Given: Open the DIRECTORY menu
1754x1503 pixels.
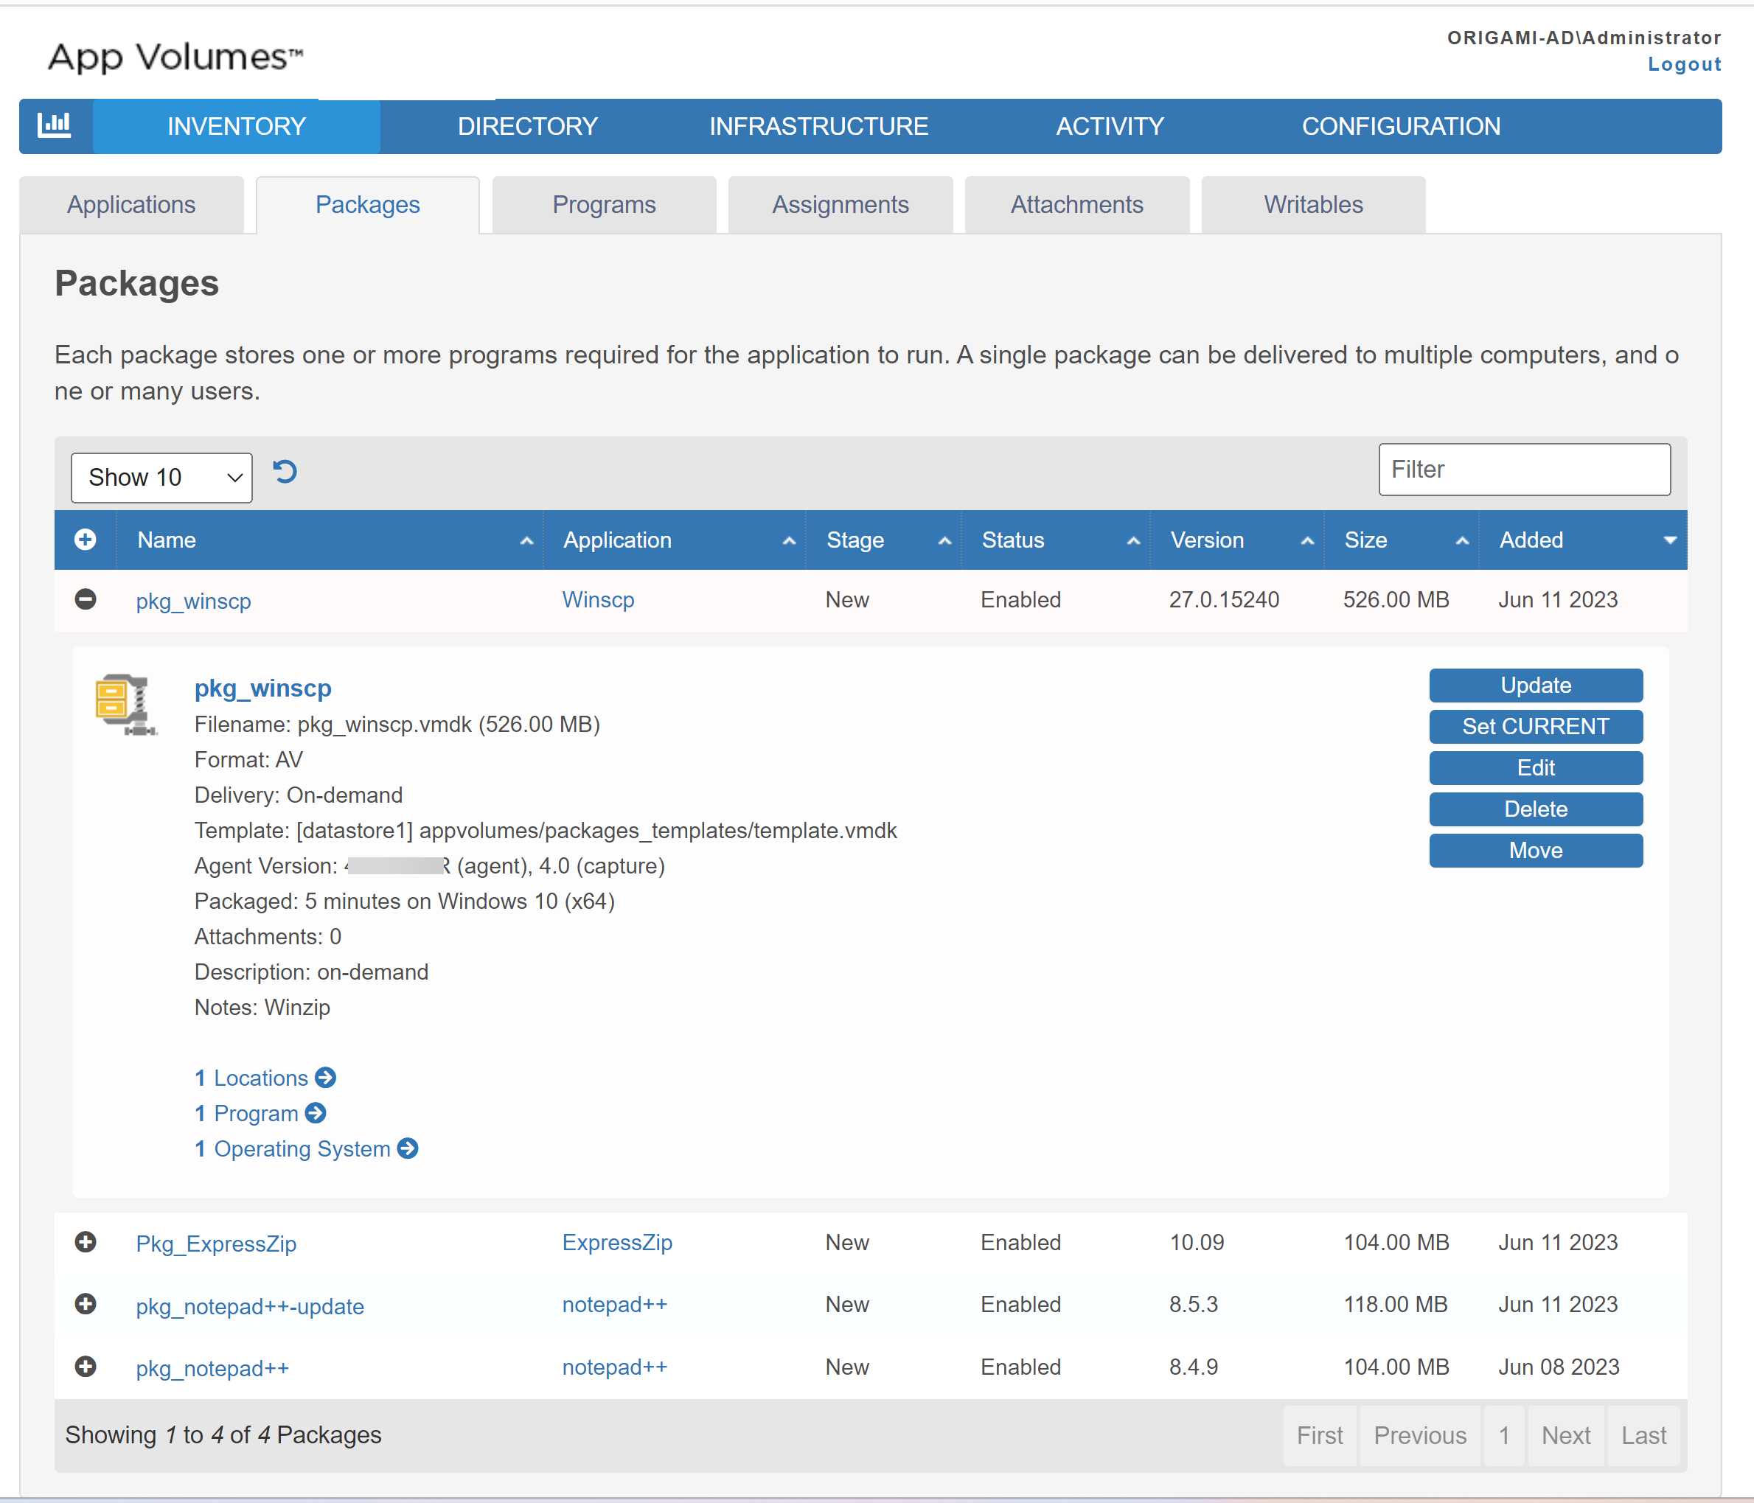Looking at the screenshot, I should pyautogui.click(x=527, y=126).
